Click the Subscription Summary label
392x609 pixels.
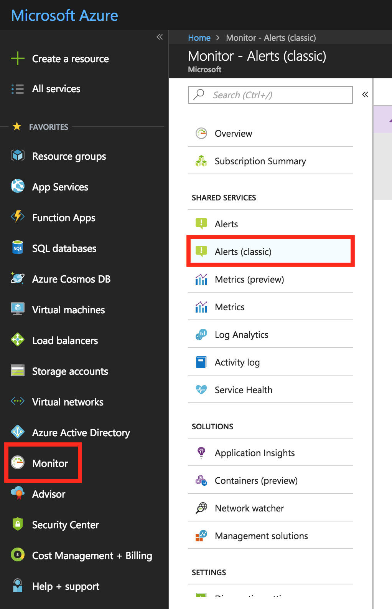[260, 161]
